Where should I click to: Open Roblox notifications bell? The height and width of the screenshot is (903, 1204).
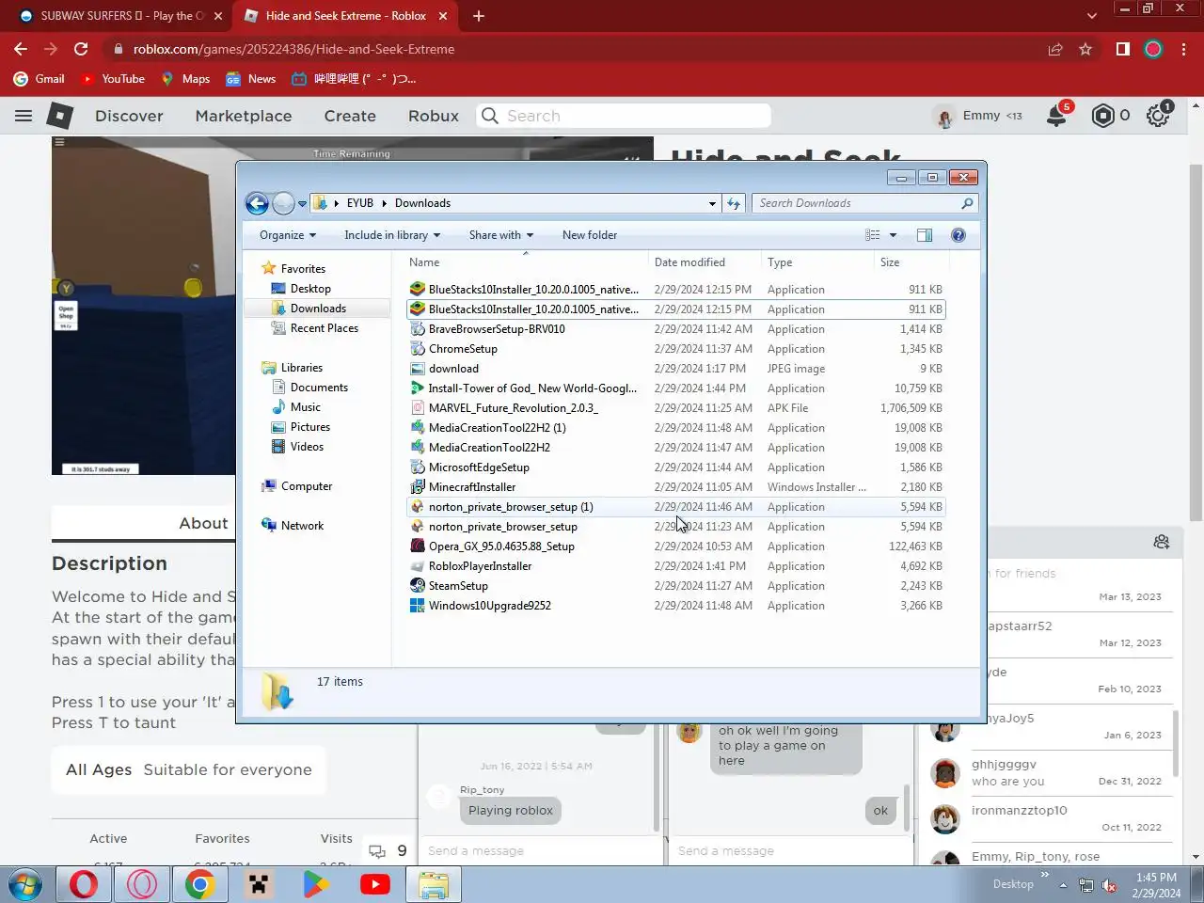(1056, 116)
